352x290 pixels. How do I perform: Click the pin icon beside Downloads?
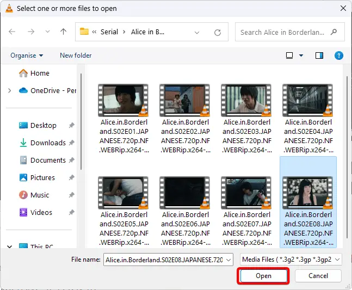point(71,143)
